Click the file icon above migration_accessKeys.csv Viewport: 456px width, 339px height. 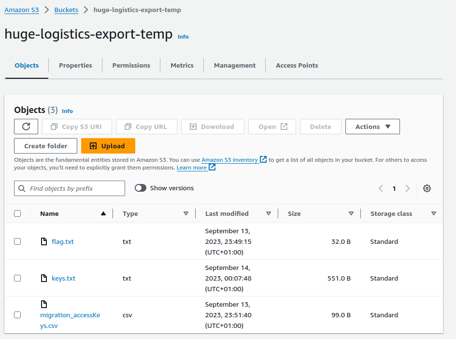pos(44,304)
